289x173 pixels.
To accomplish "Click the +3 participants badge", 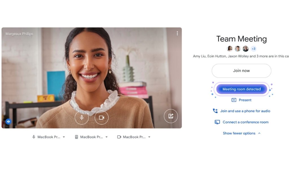I will pos(253,48).
